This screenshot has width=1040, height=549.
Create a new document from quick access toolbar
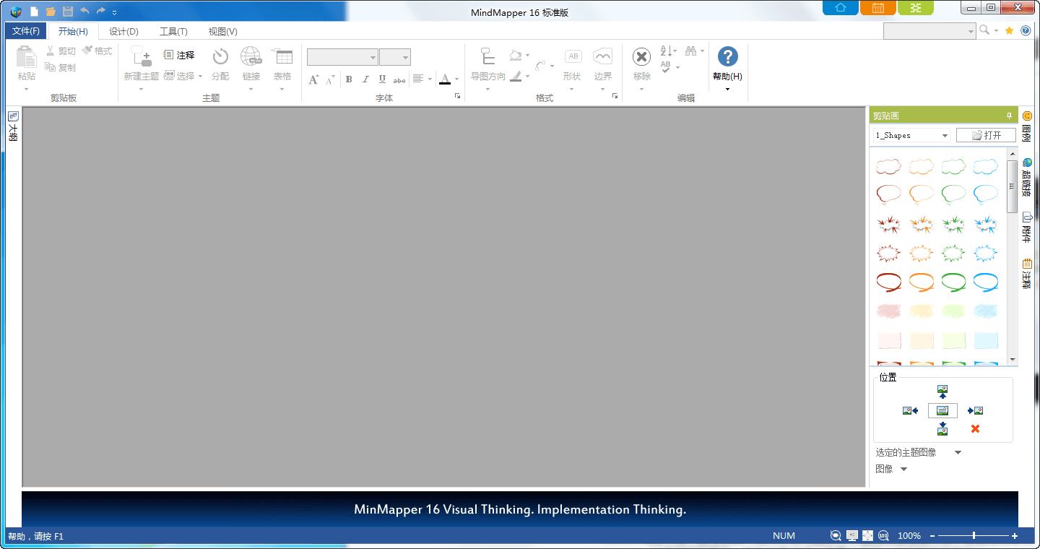(34, 12)
